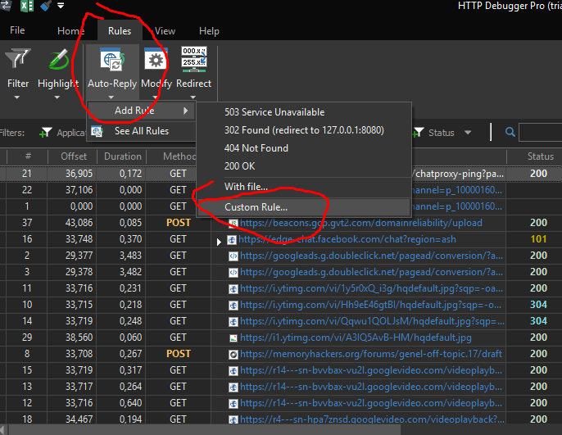
Task: Click the See All Rules icon
Action: pos(97,132)
